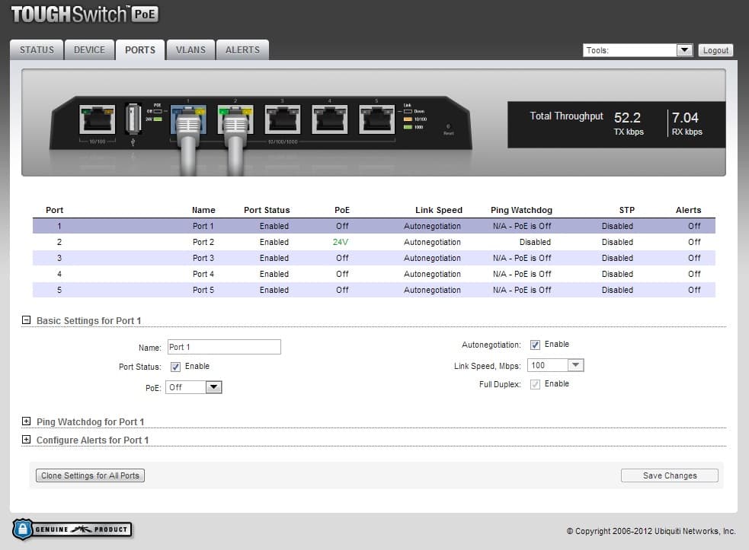
Task: Click Port 5's Alerts 'Off' cell
Action: 694,290
